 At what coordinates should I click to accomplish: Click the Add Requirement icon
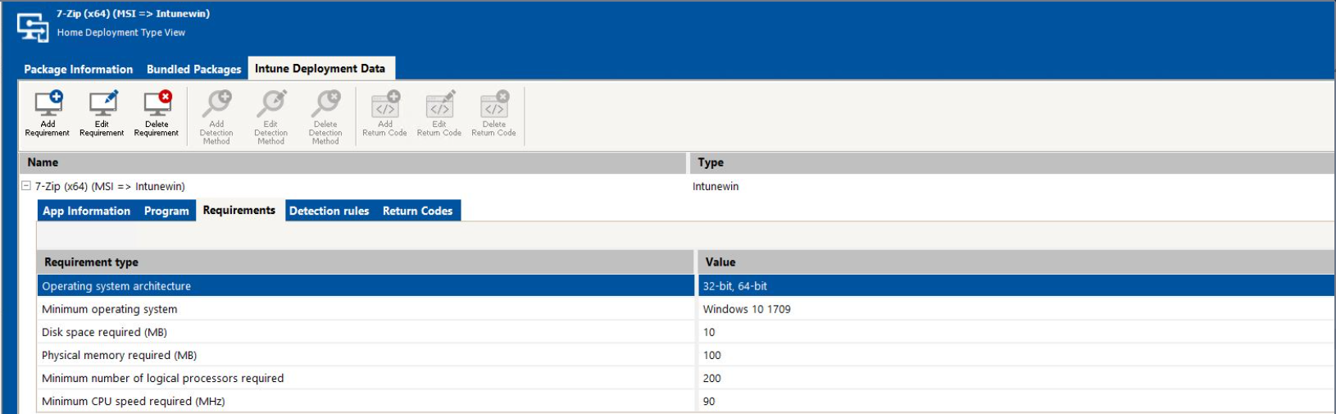(48, 105)
